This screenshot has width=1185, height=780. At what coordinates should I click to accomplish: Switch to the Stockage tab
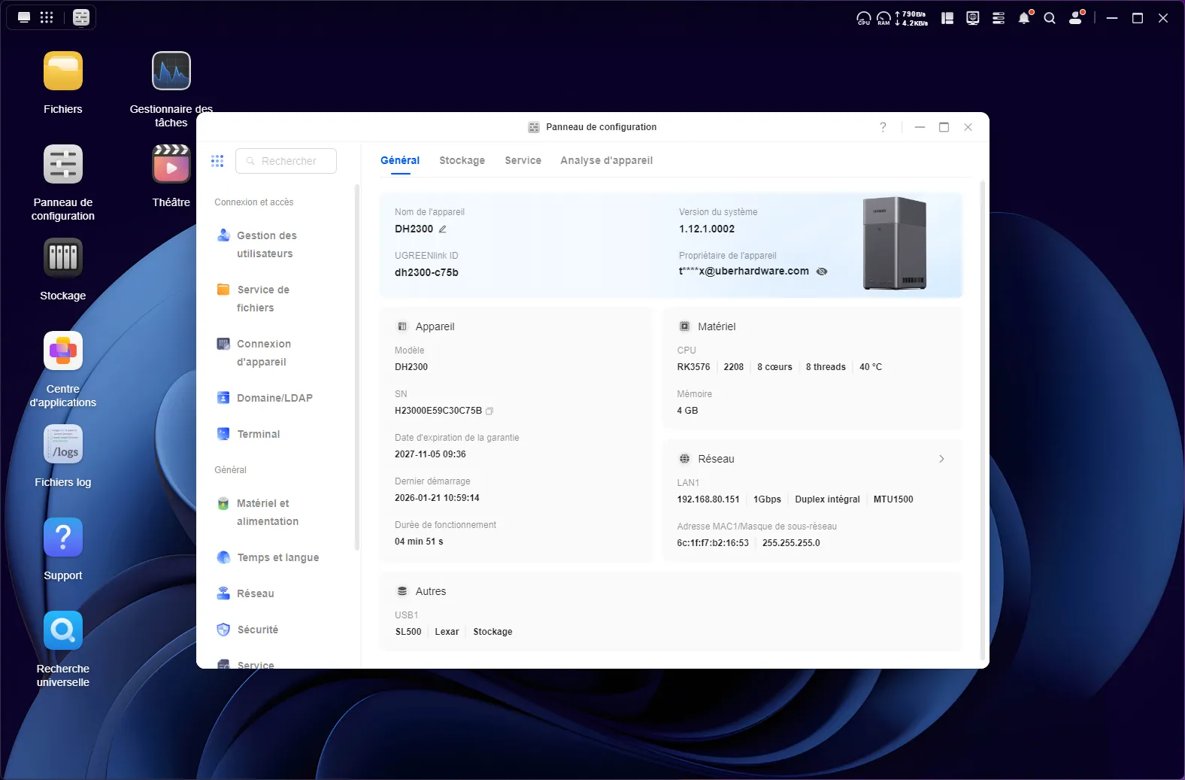pos(462,161)
